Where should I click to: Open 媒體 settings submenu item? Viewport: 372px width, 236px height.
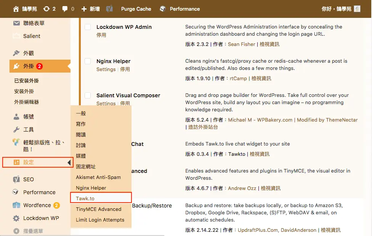click(x=81, y=156)
